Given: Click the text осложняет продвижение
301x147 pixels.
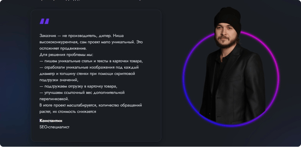Looking at the screenshot, I should point(63,48).
